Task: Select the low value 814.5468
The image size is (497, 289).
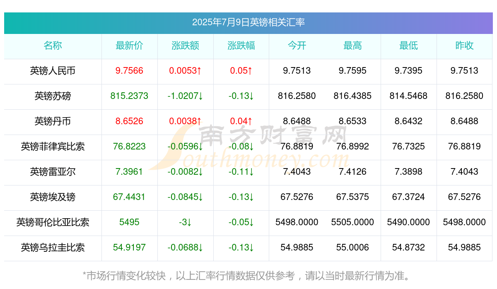Action: pyautogui.click(x=408, y=96)
